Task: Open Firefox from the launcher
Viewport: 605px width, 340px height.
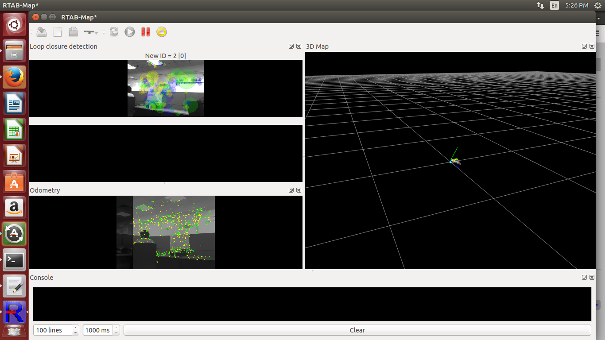Action: [14, 77]
